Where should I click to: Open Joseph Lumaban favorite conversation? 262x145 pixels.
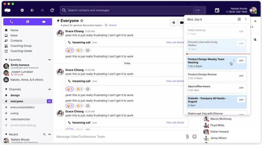coord(27,73)
